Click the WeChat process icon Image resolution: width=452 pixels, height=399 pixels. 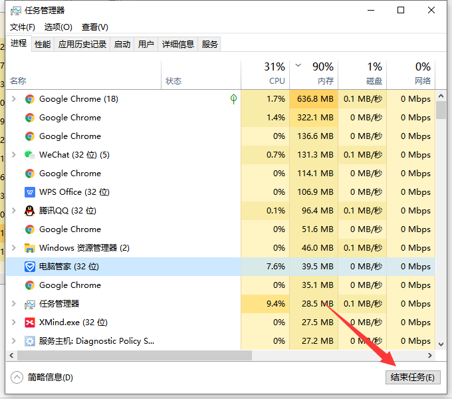coord(29,155)
